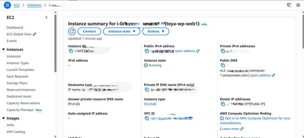Open the hamburger navigation menu

point(7,5)
